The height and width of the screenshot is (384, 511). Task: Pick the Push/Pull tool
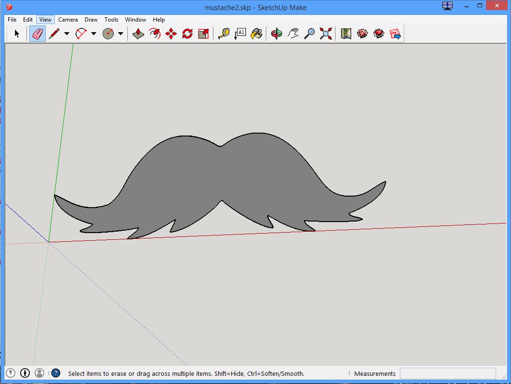(x=138, y=34)
